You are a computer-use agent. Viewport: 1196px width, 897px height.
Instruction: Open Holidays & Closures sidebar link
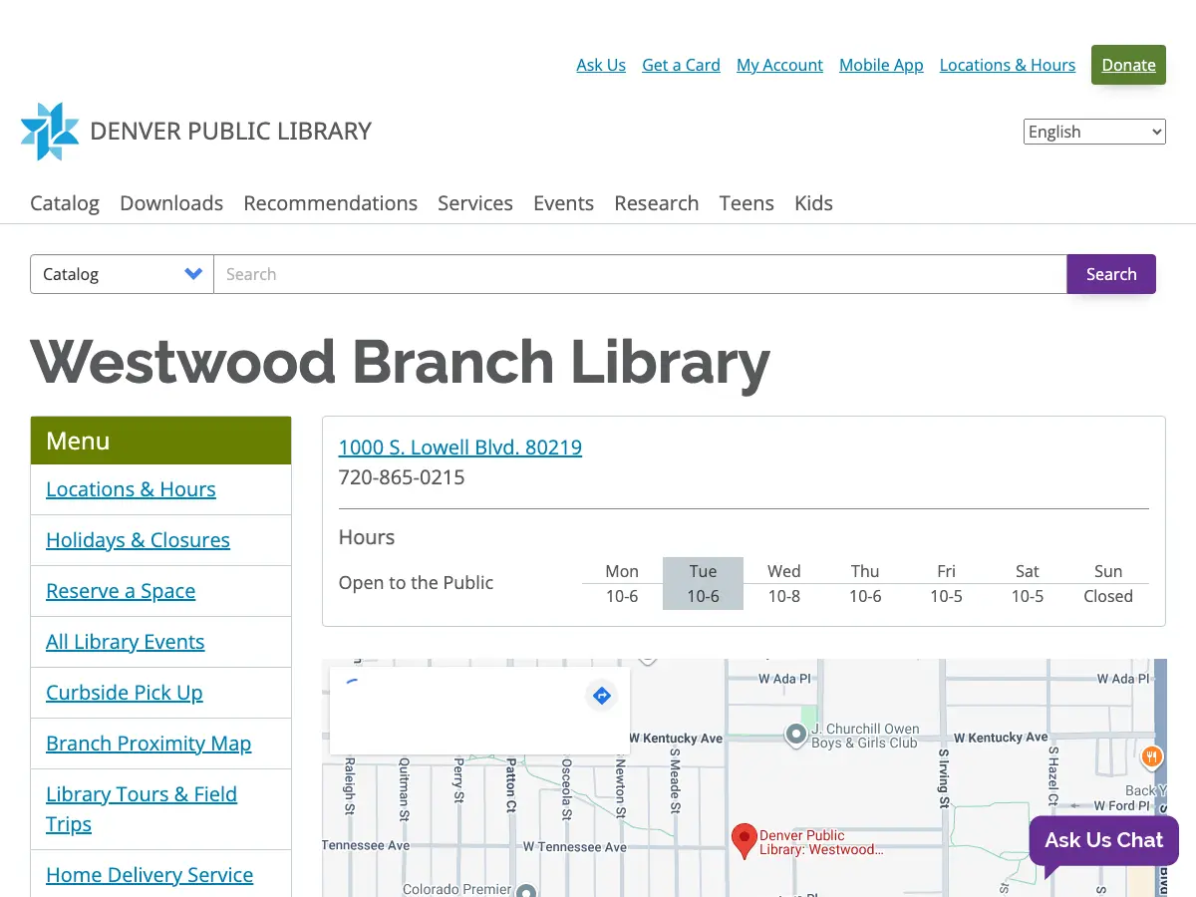[138, 540]
